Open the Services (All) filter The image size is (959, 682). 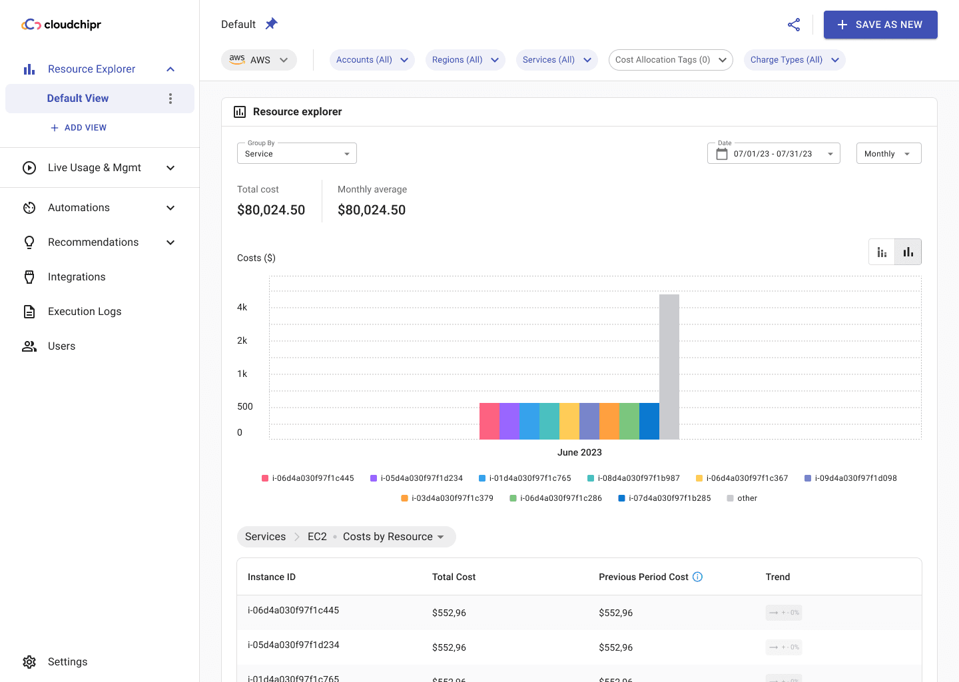point(557,60)
